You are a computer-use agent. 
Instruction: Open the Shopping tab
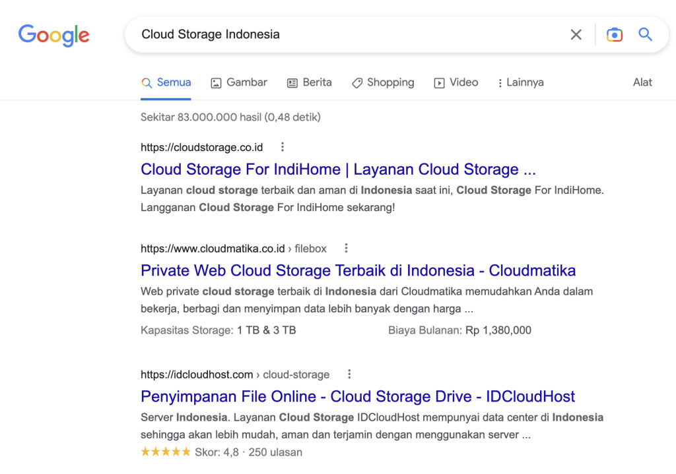[x=383, y=82]
